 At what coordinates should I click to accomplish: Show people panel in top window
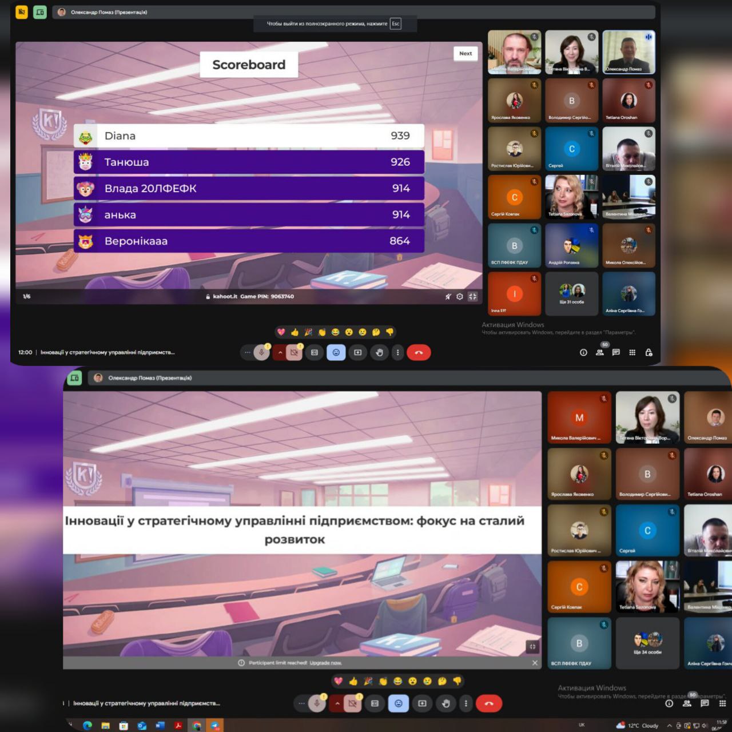tap(600, 352)
